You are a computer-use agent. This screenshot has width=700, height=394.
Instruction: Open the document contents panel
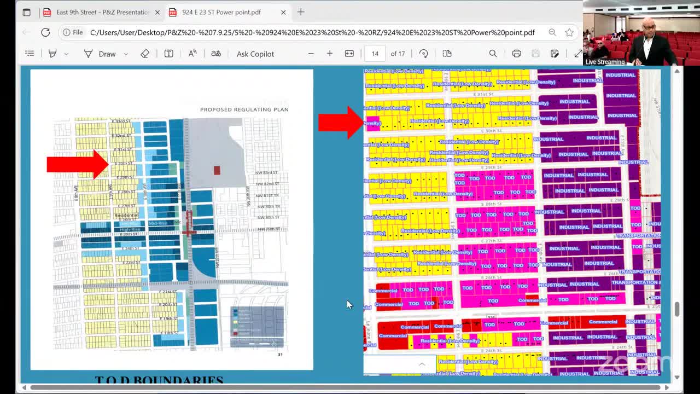[x=30, y=53]
